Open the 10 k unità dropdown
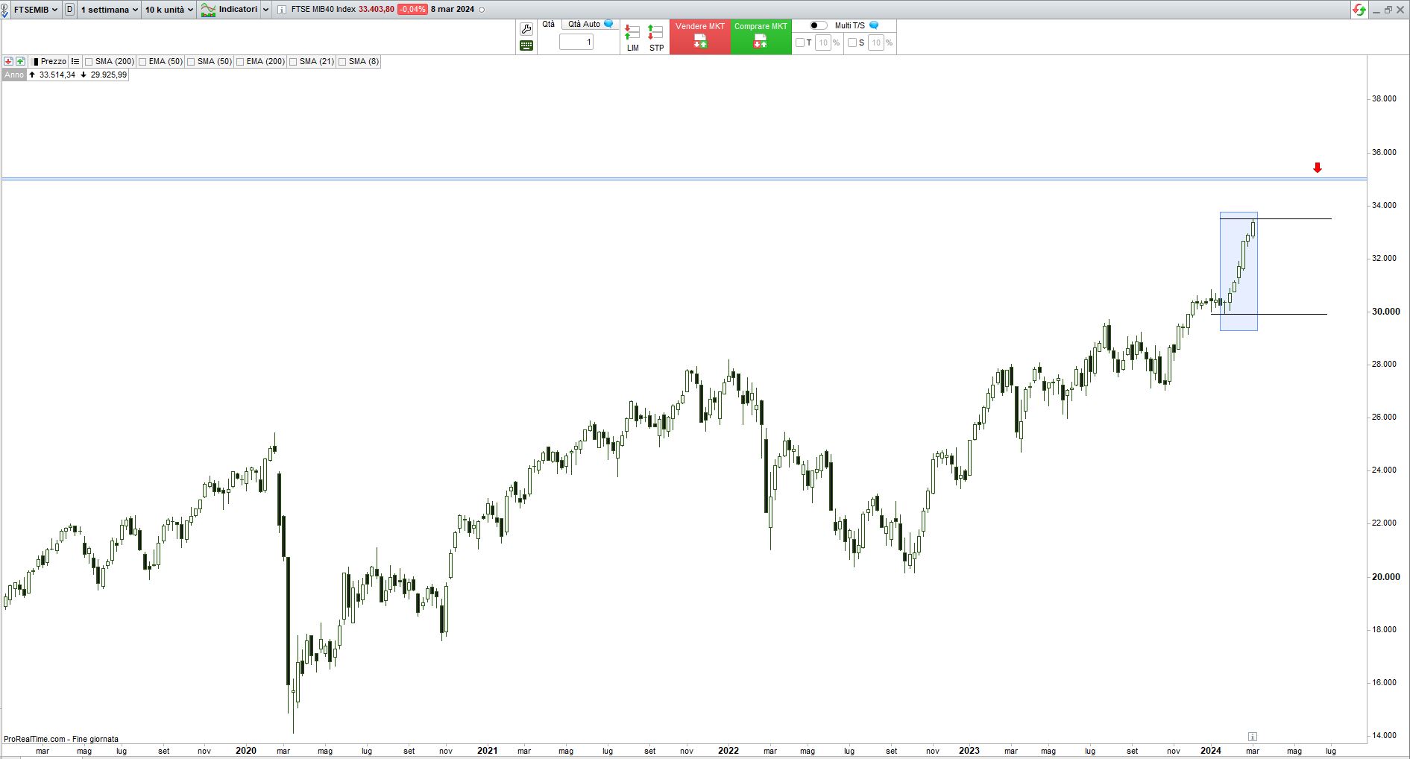Image resolution: width=1410 pixels, height=759 pixels. point(169,10)
